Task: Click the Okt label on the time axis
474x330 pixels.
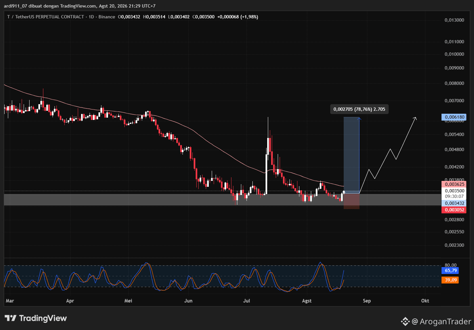Action: click(425, 301)
